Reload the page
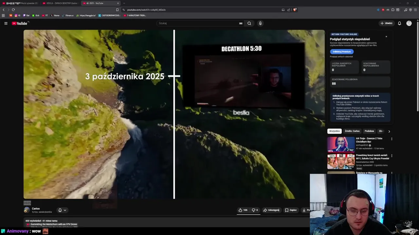419x235 pixels. point(13,10)
